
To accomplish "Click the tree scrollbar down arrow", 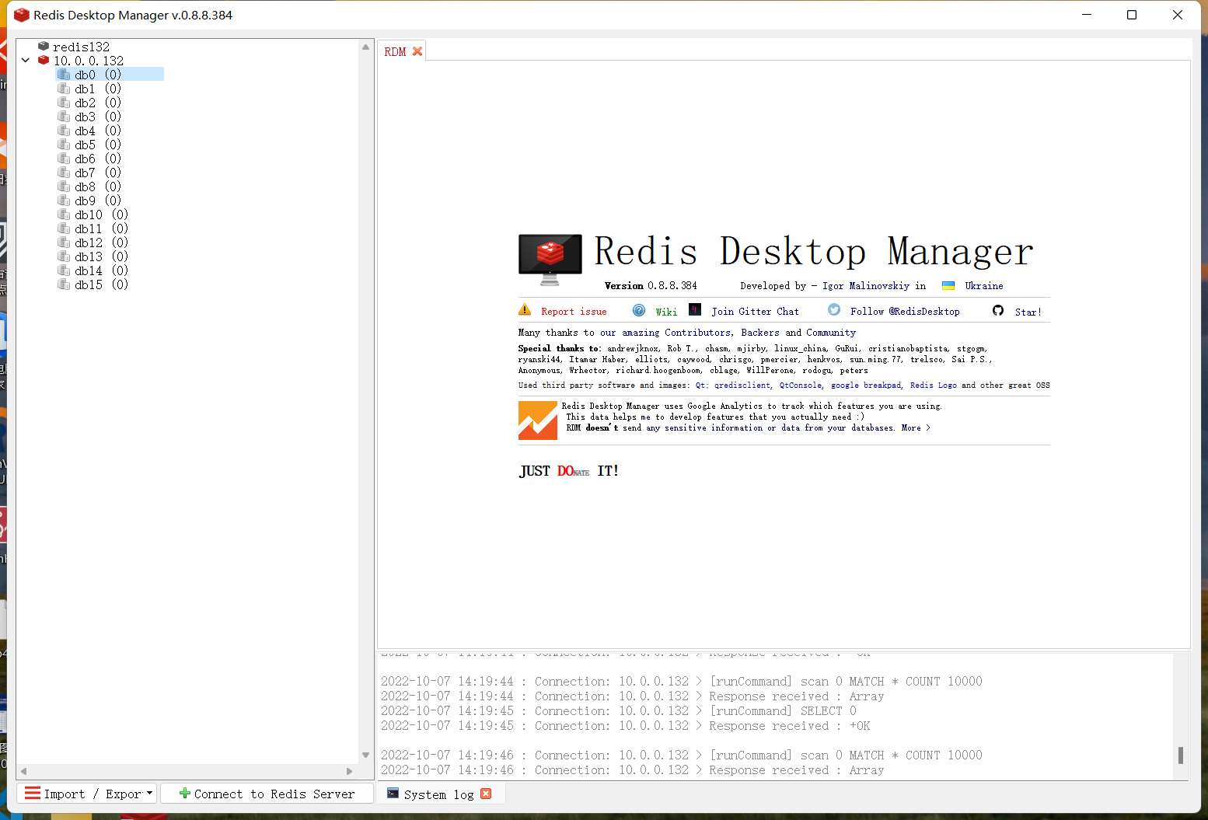I will [365, 754].
